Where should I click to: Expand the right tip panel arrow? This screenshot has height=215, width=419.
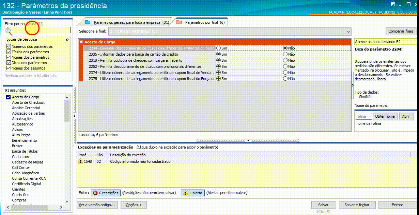353,85
